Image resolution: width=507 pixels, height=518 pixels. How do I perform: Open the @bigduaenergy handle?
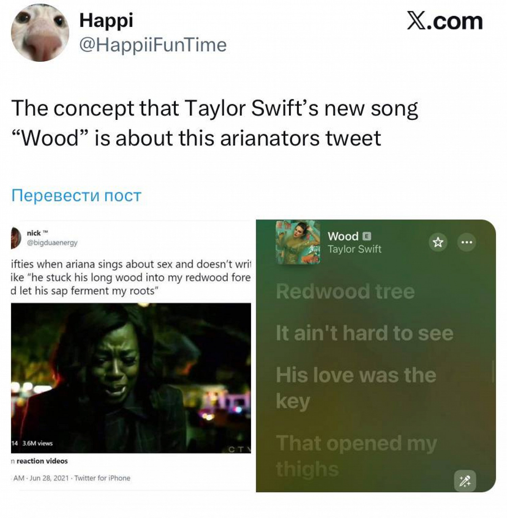(52, 242)
